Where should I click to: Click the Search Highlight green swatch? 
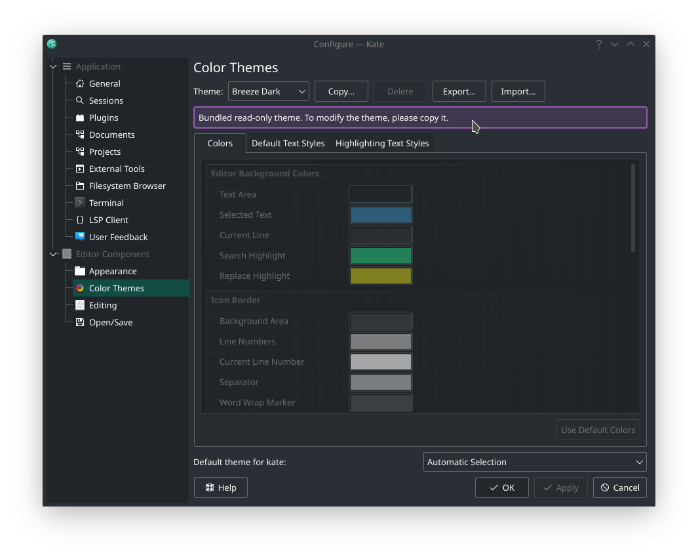pyautogui.click(x=381, y=255)
